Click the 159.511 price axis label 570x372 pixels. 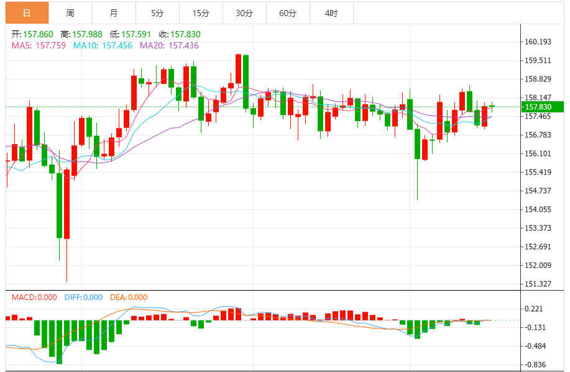tap(538, 60)
